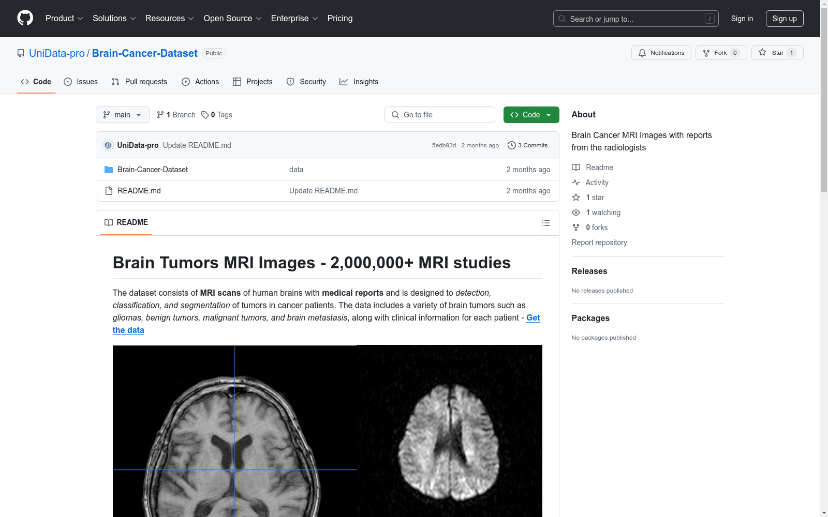Viewport: 828px width, 517px height.
Task: Open the UniData-pro owner profile link
Action: [x=57, y=53]
